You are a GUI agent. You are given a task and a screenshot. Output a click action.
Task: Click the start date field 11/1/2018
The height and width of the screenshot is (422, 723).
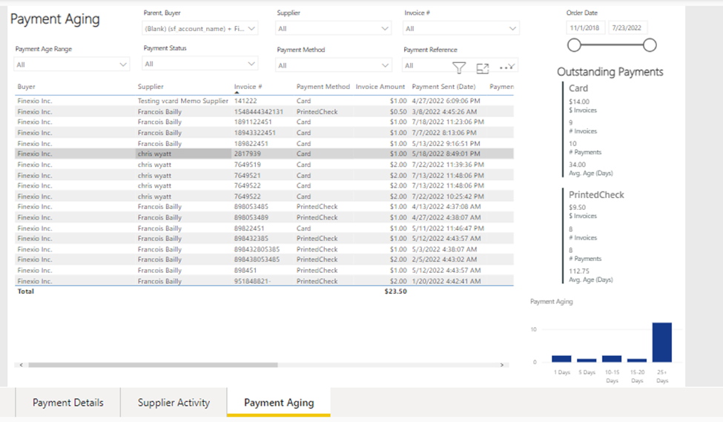point(585,27)
